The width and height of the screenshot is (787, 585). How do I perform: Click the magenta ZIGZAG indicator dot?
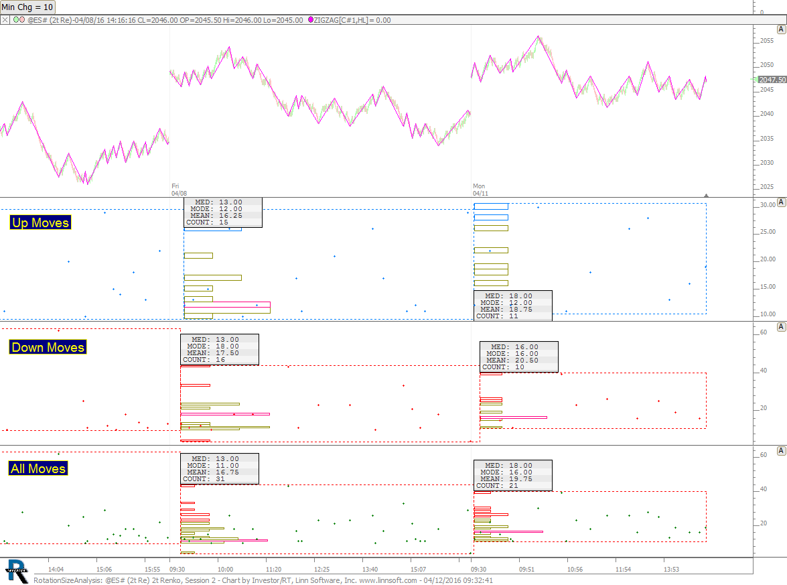pyautogui.click(x=311, y=20)
